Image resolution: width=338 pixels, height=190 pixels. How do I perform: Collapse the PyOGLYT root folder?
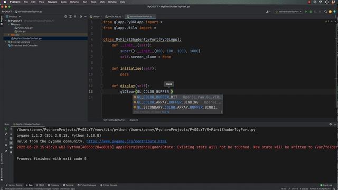(x=6, y=21)
